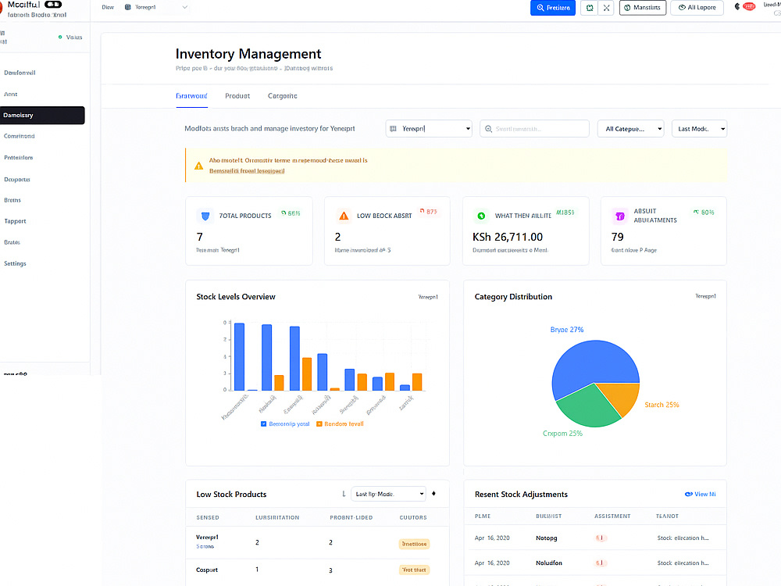The image size is (781, 586).
Task: Click the KSh 26,711.00 value
Action: [508, 237]
